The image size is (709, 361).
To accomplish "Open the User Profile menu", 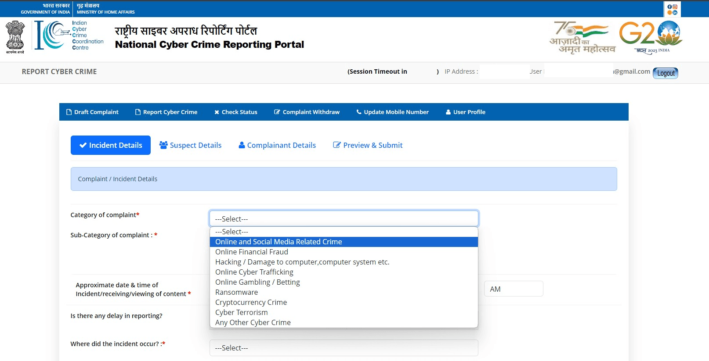I will pyautogui.click(x=466, y=112).
